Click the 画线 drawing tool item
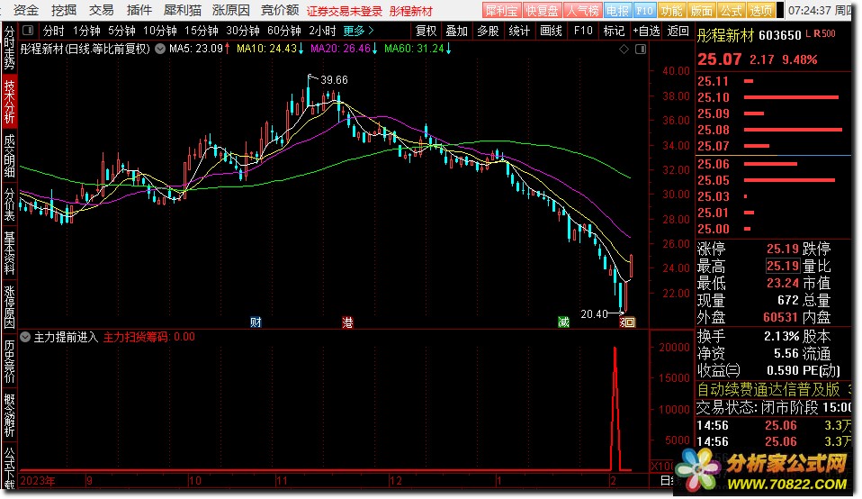862x499 pixels. [551, 31]
